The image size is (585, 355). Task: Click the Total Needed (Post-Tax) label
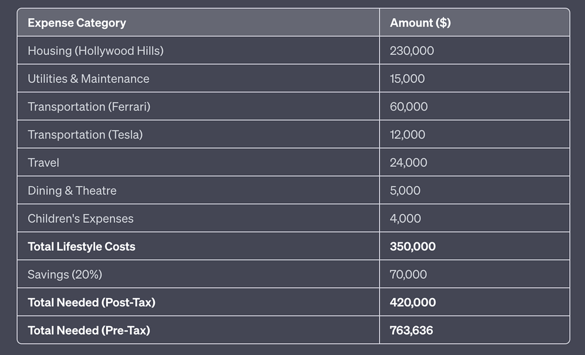[92, 303]
